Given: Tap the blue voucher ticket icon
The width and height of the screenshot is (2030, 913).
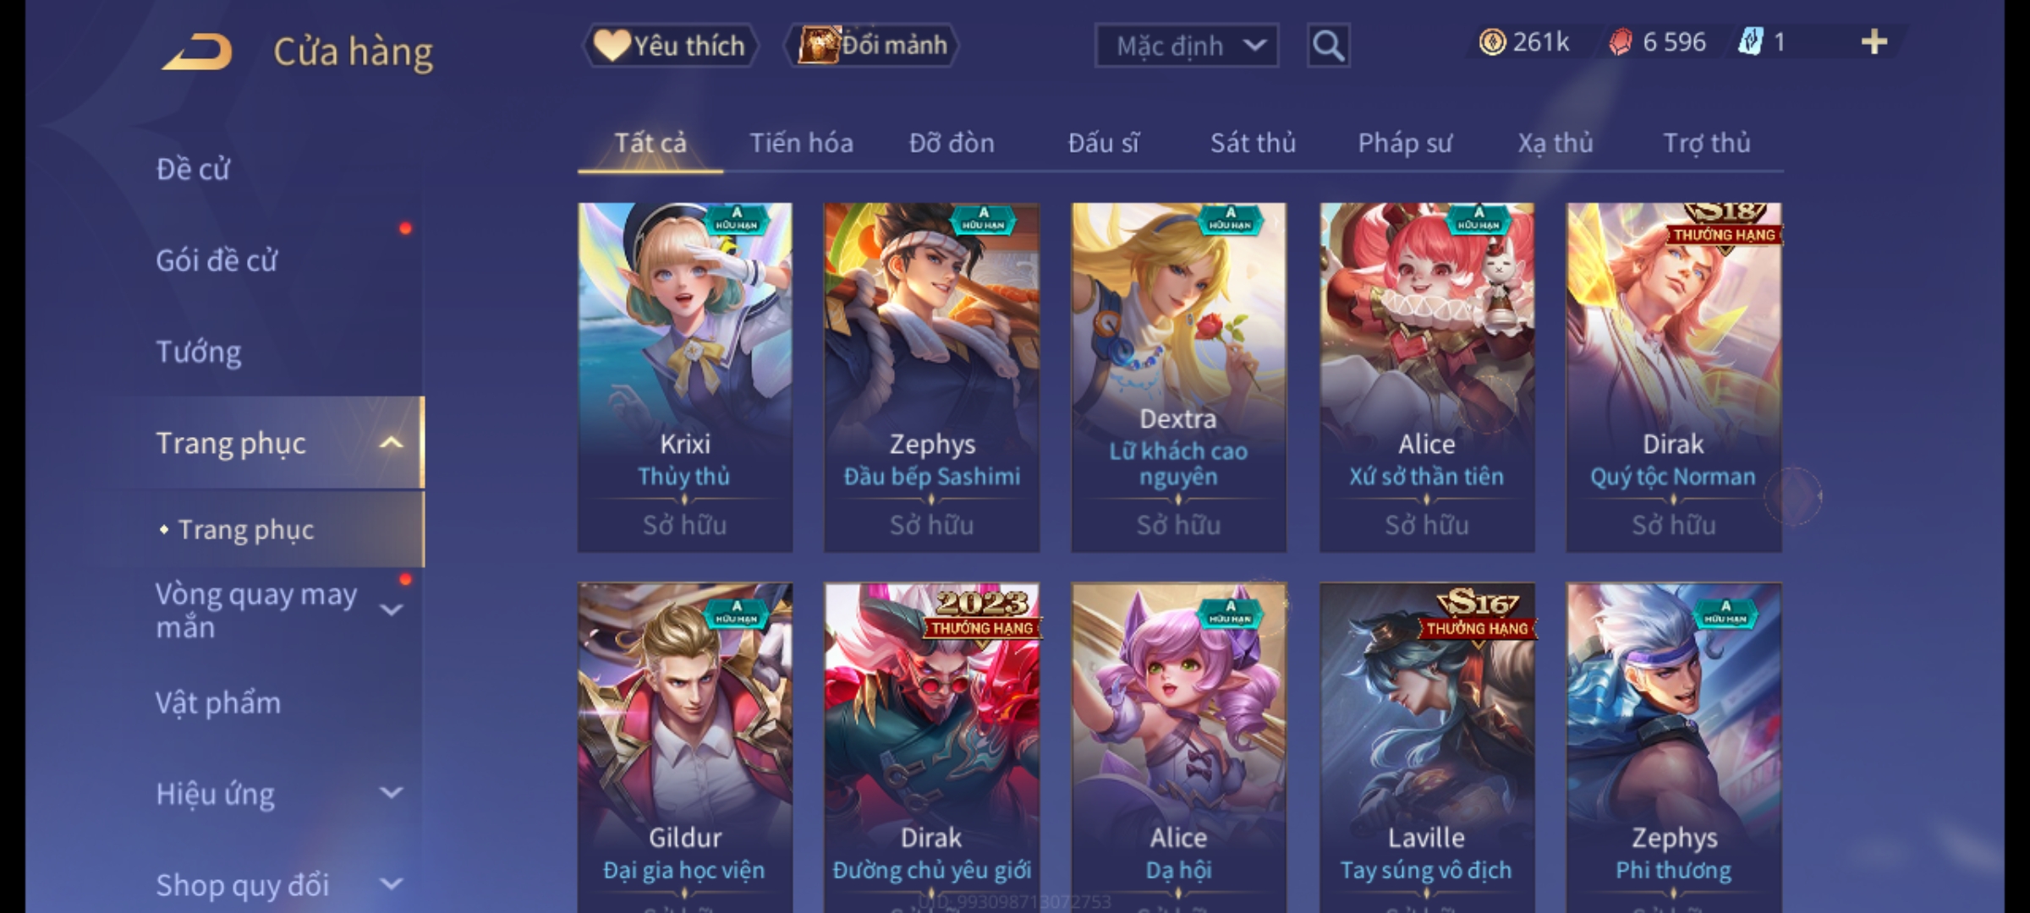Looking at the screenshot, I should [1750, 42].
